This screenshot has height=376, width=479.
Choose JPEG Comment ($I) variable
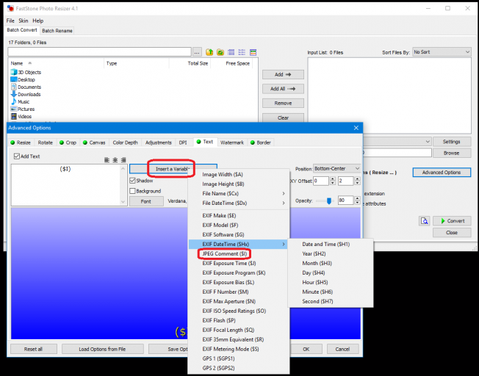(x=225, y=254)
